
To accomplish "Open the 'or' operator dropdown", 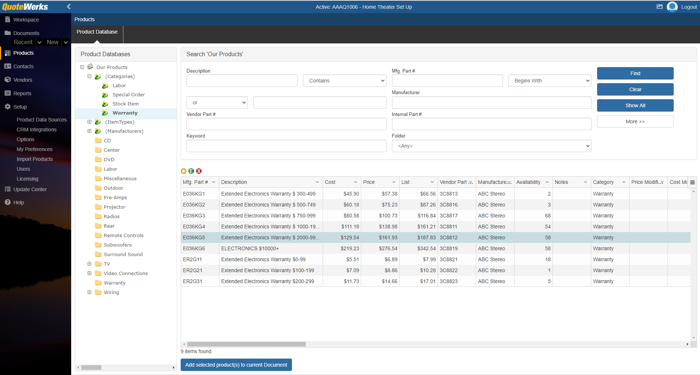I will coord(217,103).
